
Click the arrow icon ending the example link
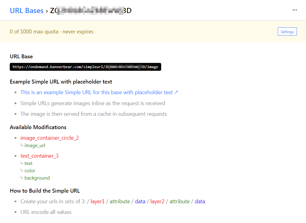176,92
